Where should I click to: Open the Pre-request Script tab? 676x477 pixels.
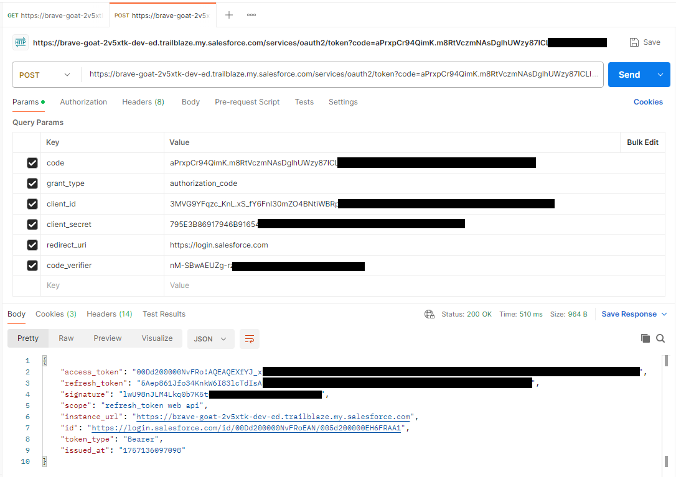point(247,102)
